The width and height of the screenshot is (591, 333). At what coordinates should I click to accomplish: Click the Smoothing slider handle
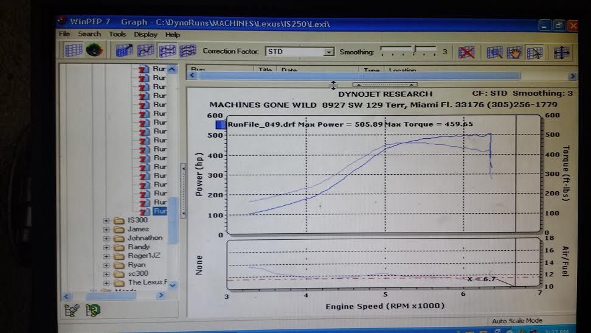(415, 49)
